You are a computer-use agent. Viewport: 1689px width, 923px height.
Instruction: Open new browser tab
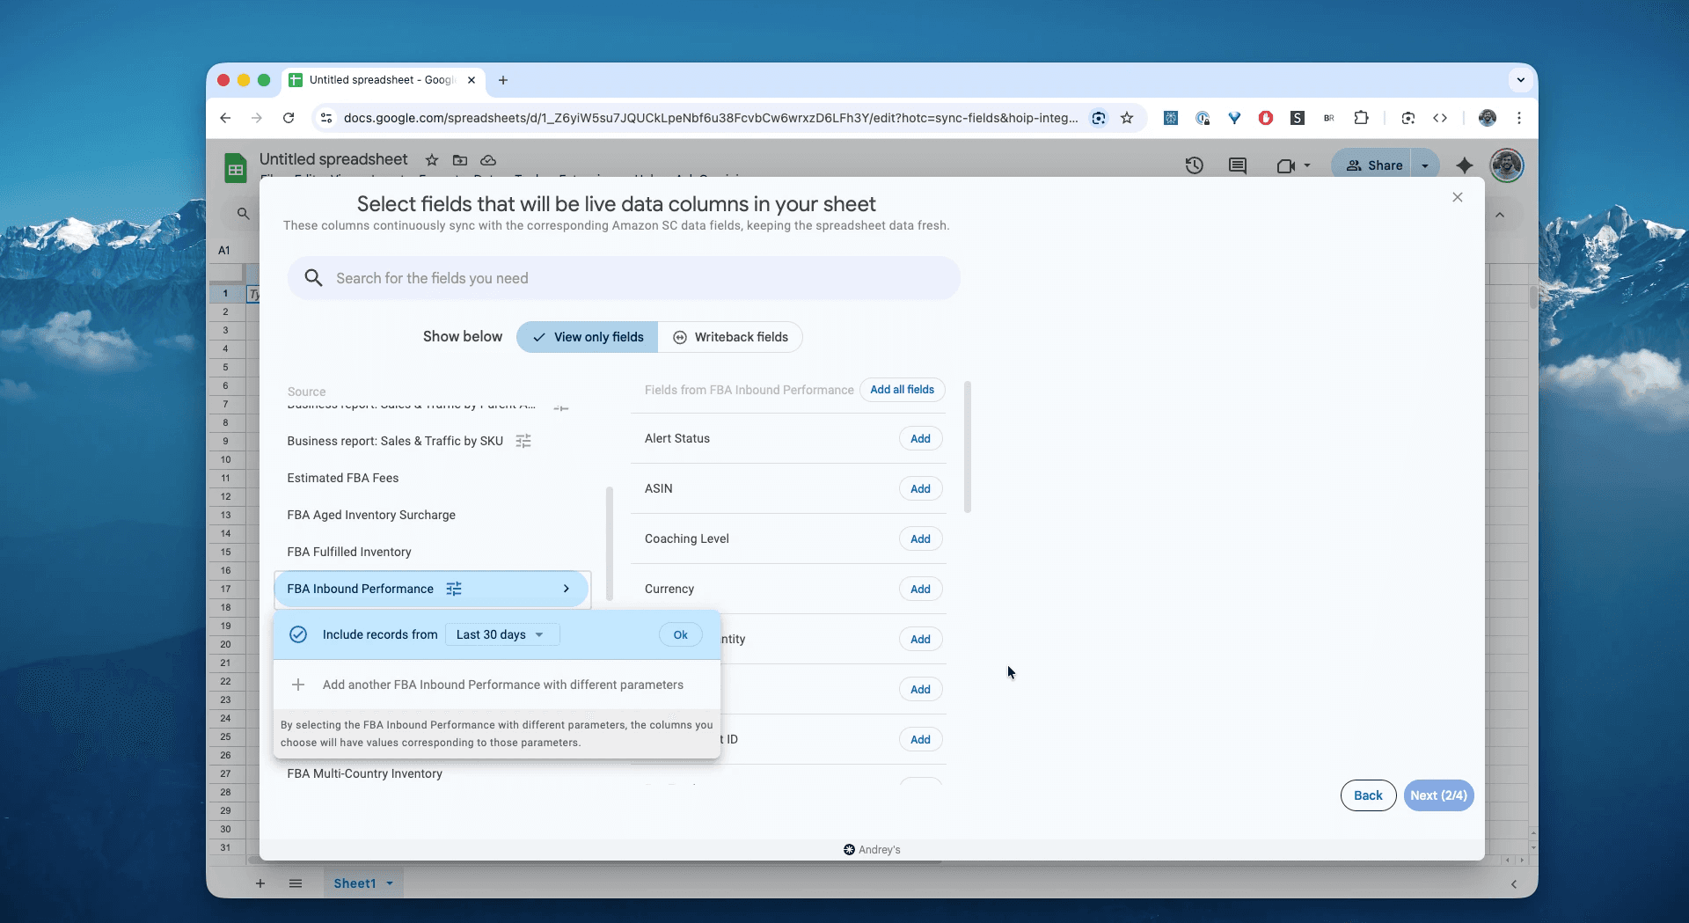[503, 80]
